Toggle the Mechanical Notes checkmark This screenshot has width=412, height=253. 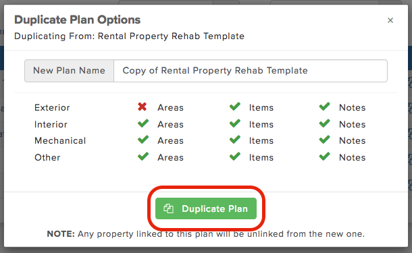click(x=325, y=140)
